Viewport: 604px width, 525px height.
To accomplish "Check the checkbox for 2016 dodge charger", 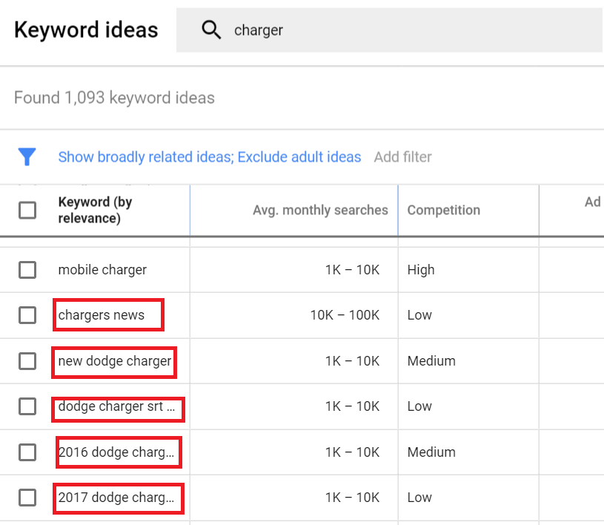I will 27,452.
